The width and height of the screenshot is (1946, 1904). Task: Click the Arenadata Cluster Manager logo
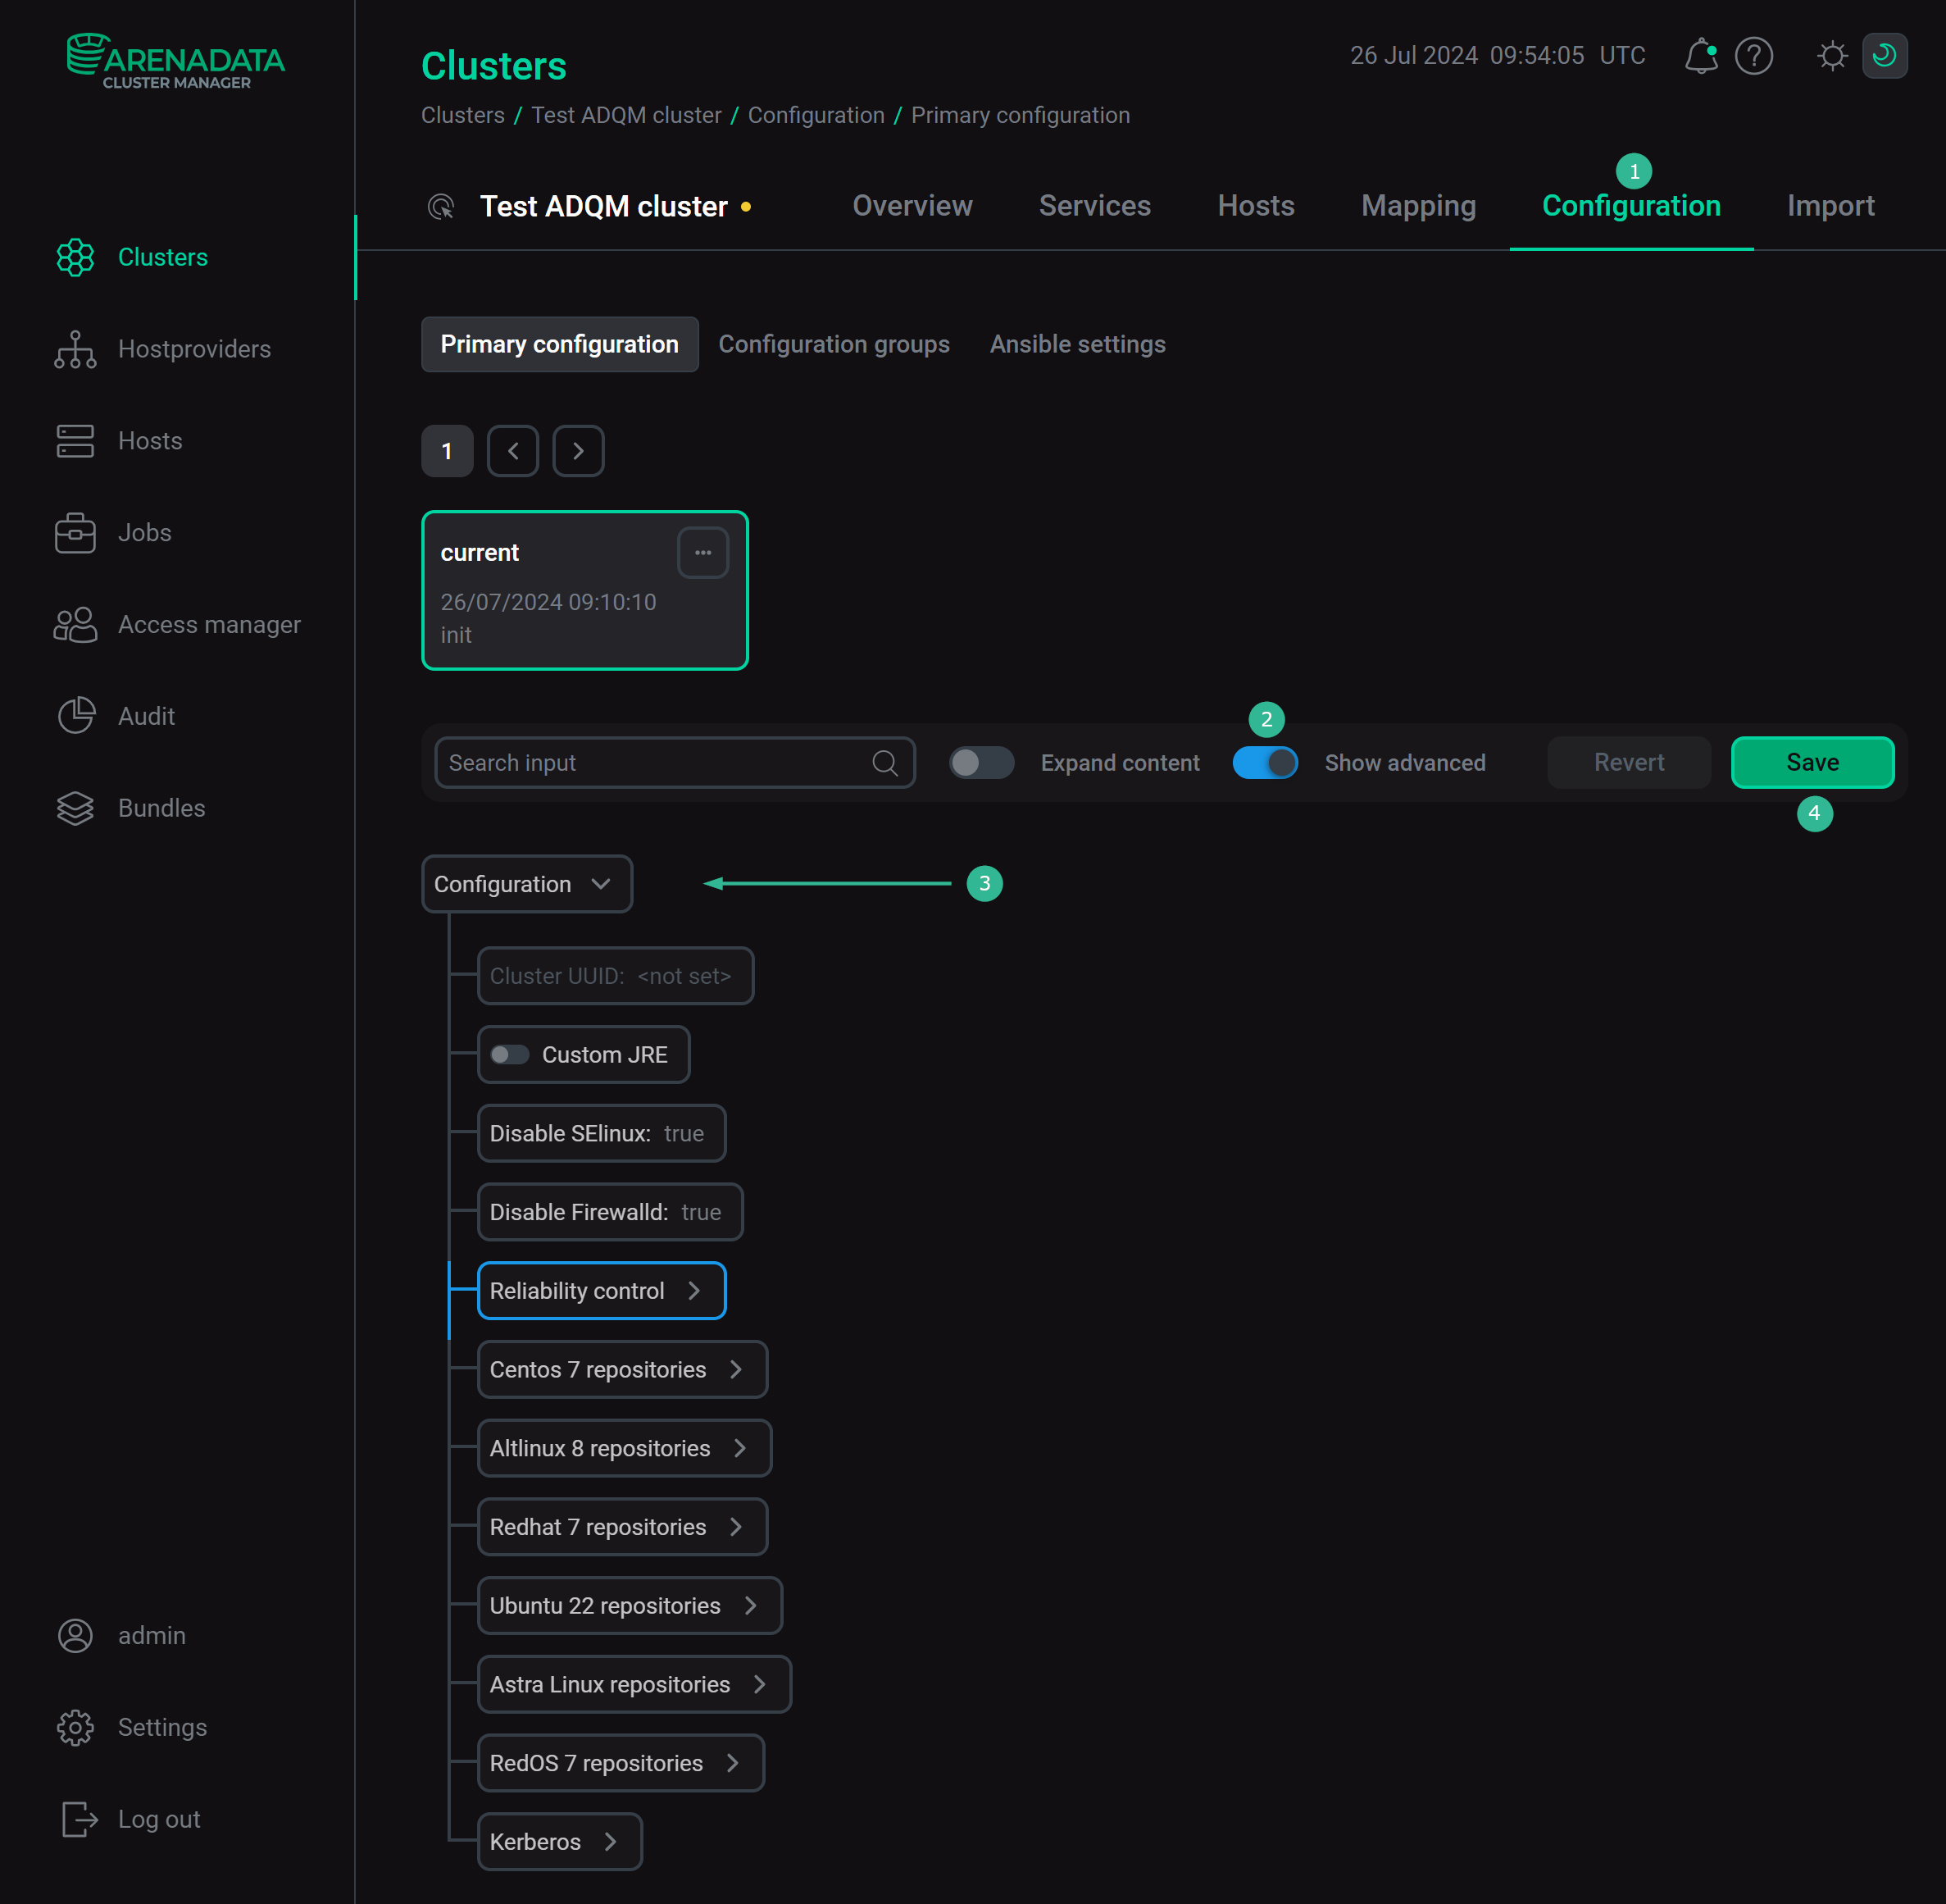[176, 61]
